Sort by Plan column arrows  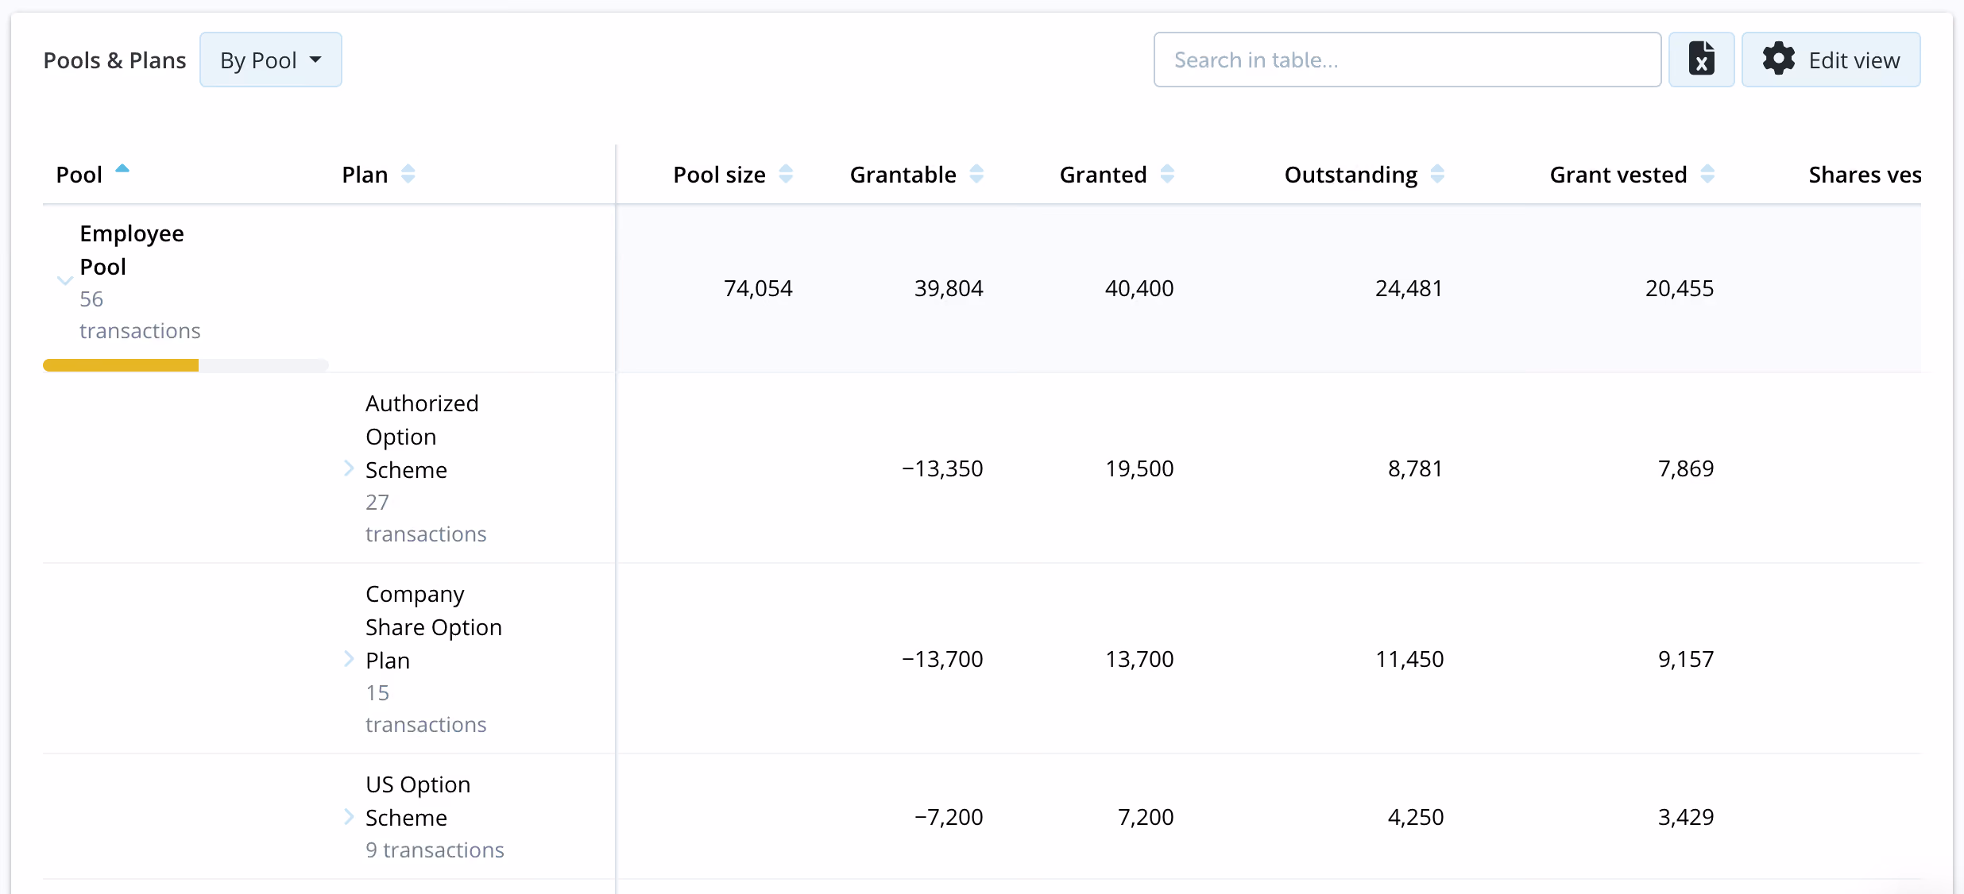pos(408,174)
